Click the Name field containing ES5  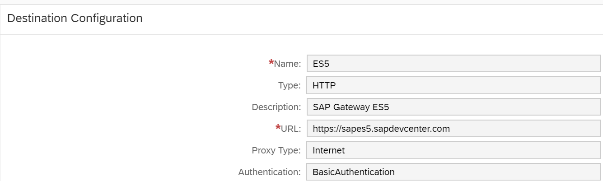tap(453, 64)
